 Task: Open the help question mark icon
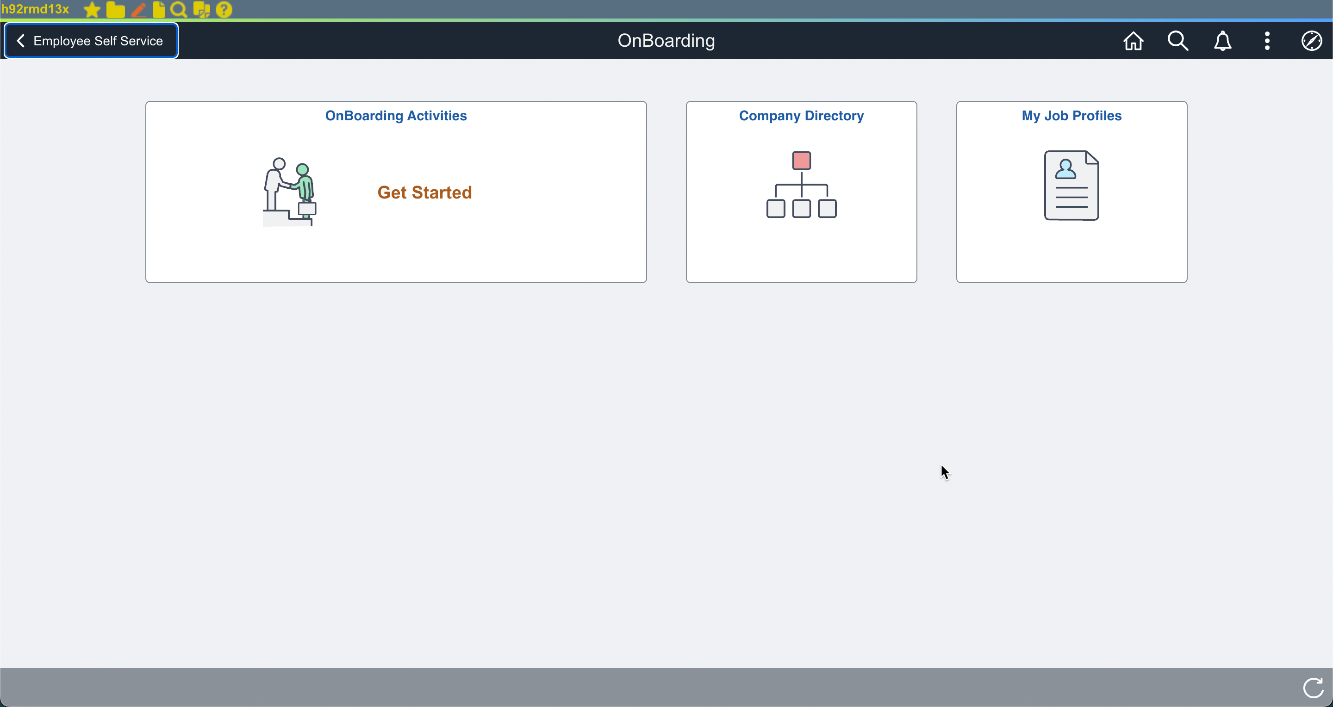click(224, 9)
